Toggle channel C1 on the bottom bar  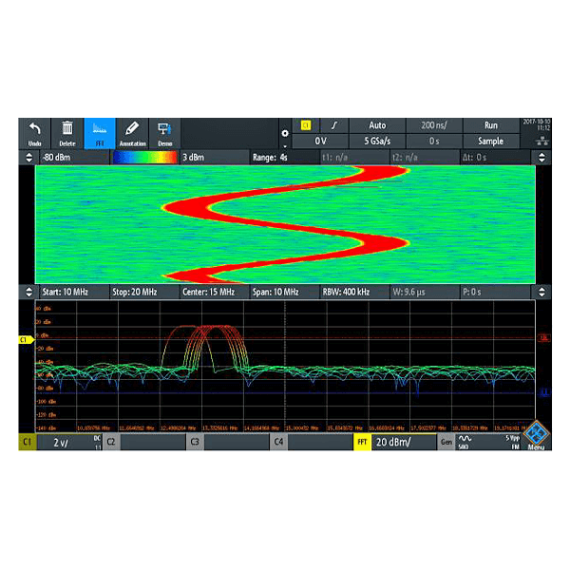point(27,442)
